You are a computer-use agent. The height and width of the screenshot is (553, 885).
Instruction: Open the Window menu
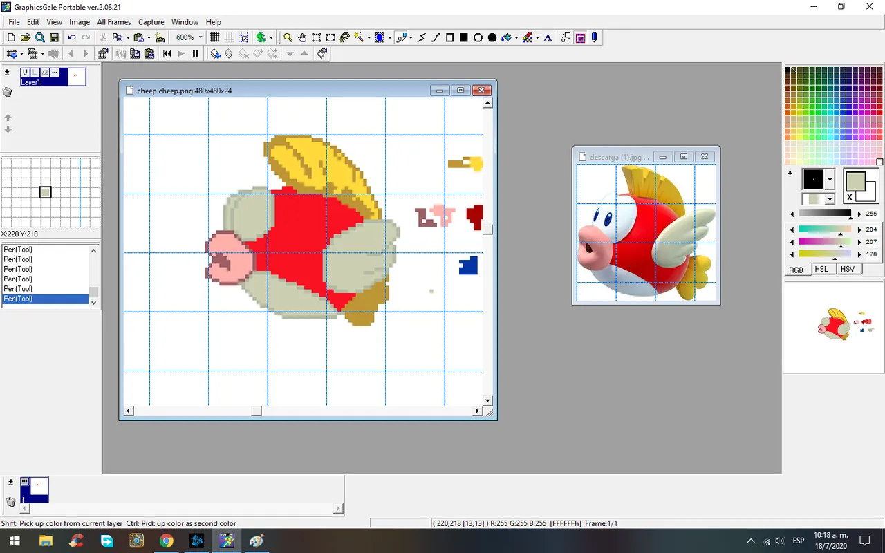point(185,22)
